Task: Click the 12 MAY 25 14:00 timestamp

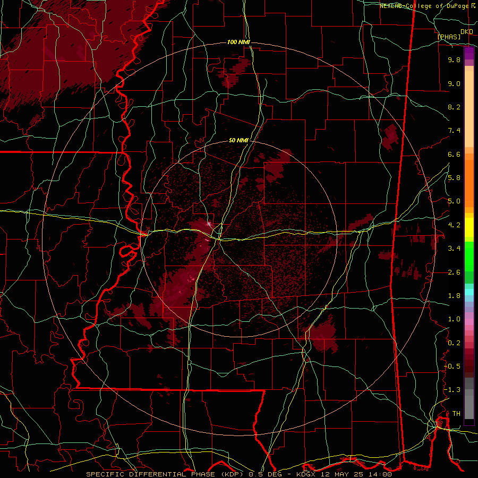Action: pos(355,474)
